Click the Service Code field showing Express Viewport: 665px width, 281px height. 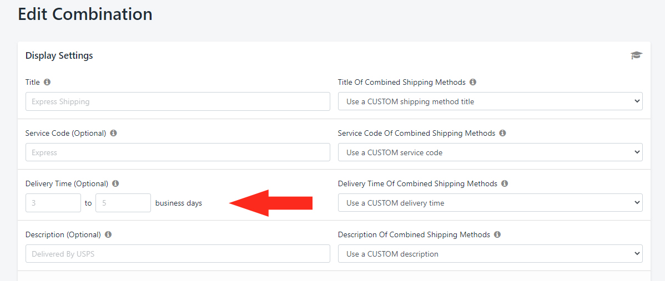point(178,152)
